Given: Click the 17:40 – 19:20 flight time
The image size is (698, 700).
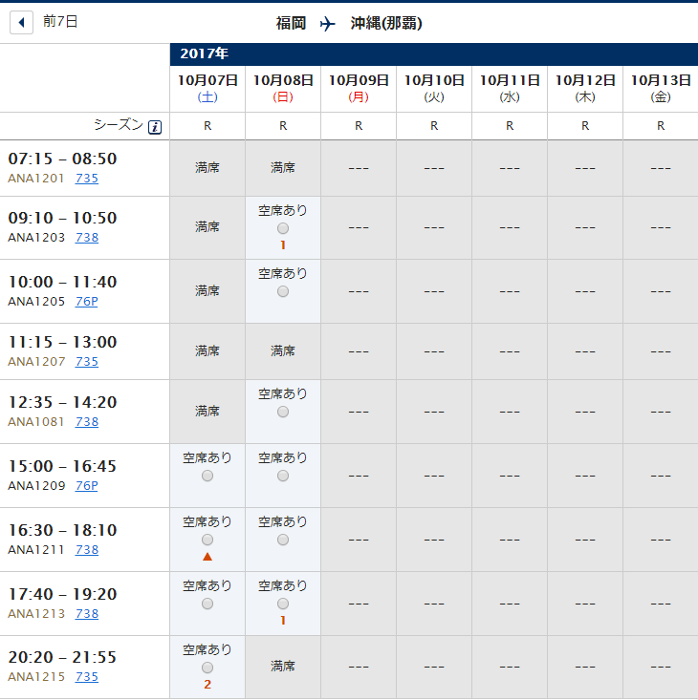Looking at the screenshot, I should 62,595.
